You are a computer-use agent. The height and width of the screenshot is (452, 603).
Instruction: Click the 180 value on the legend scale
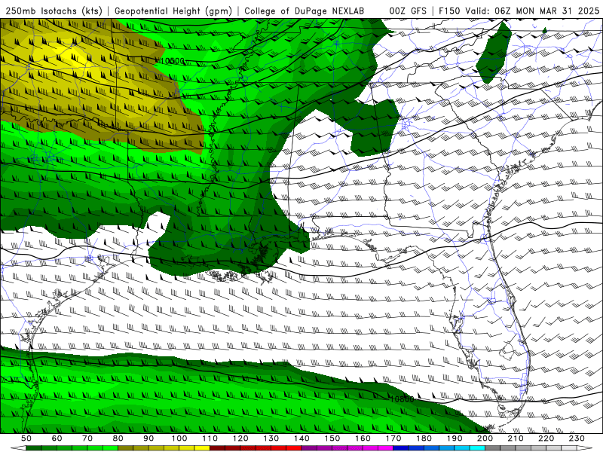424,438
